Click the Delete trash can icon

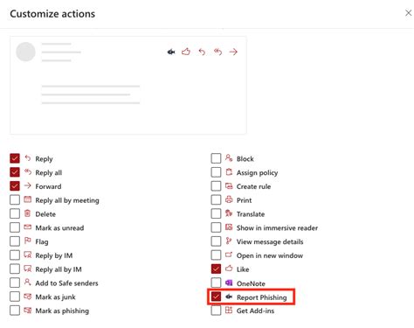point(27,213)
